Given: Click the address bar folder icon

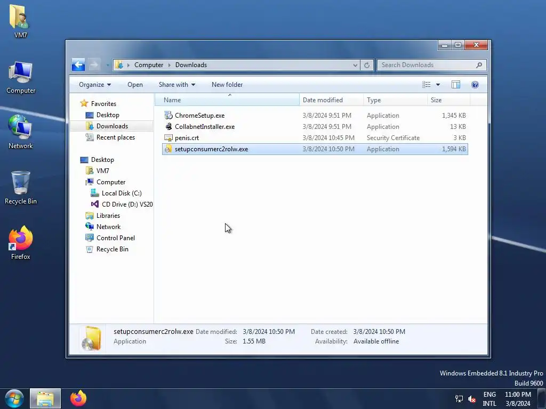Looking at the screenshot, I should tap(119, 65).
